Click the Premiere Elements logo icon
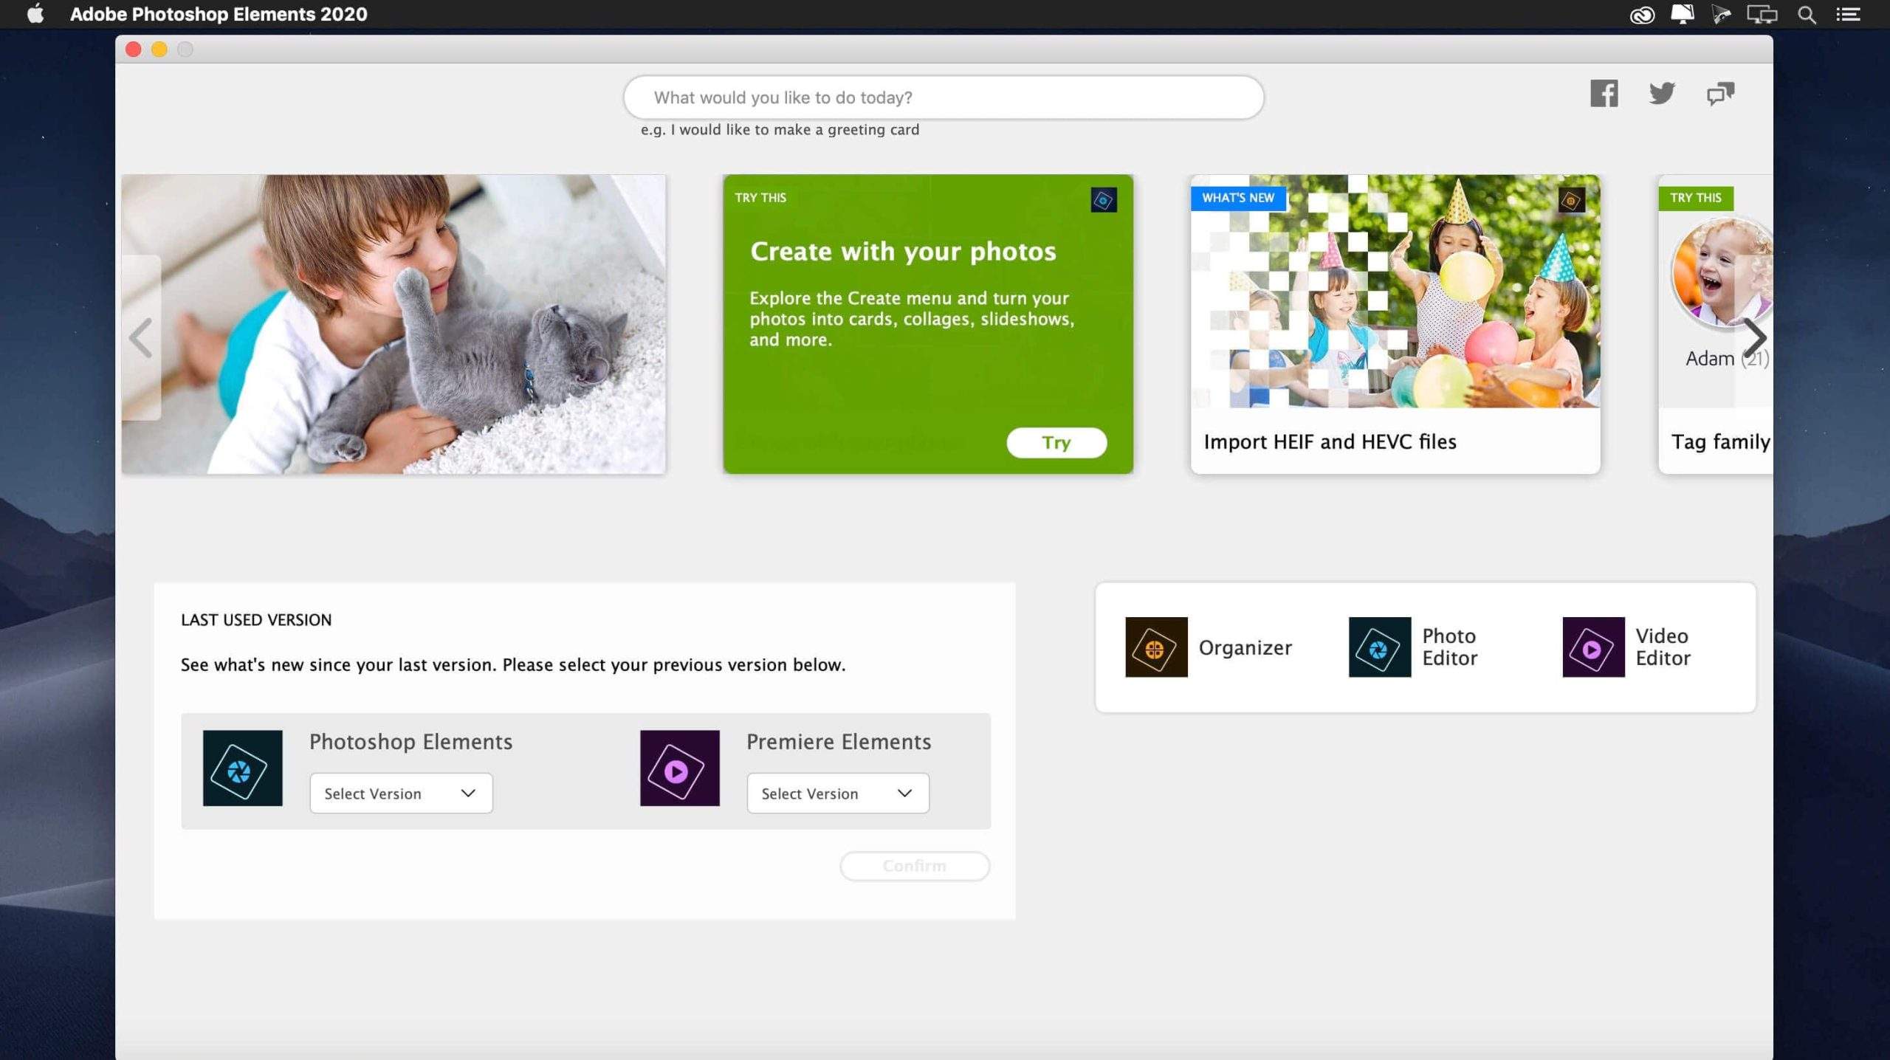 coord(679,768)
